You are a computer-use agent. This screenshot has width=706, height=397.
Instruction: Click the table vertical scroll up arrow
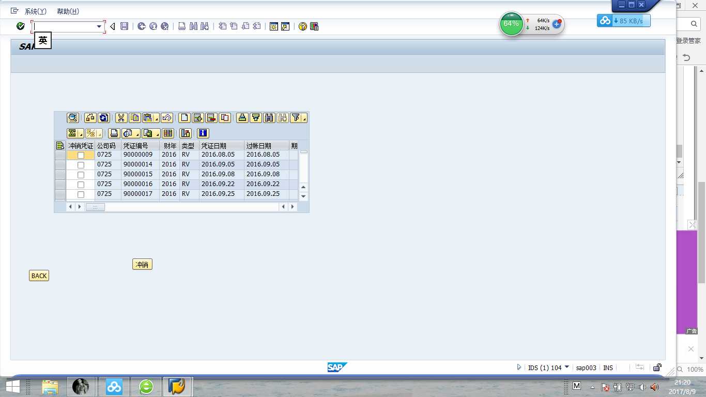[x=303, y=187]
